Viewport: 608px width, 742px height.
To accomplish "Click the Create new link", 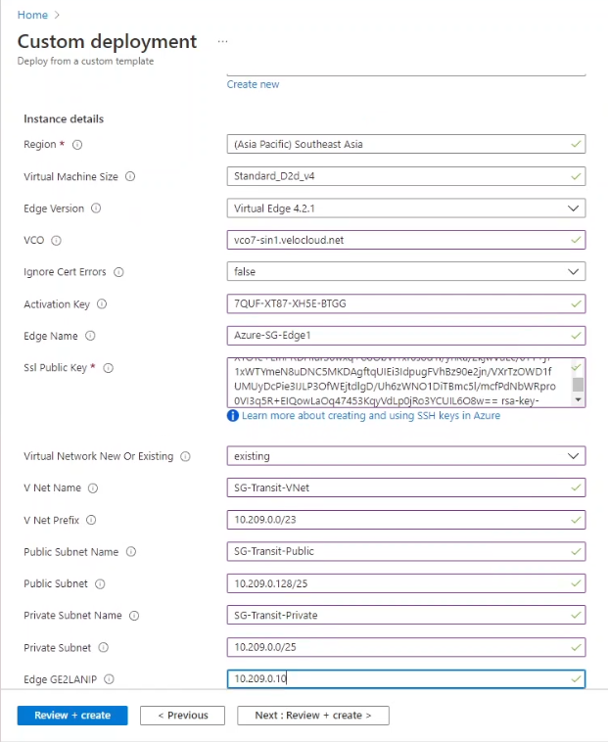I will click(x=254, y=84).
